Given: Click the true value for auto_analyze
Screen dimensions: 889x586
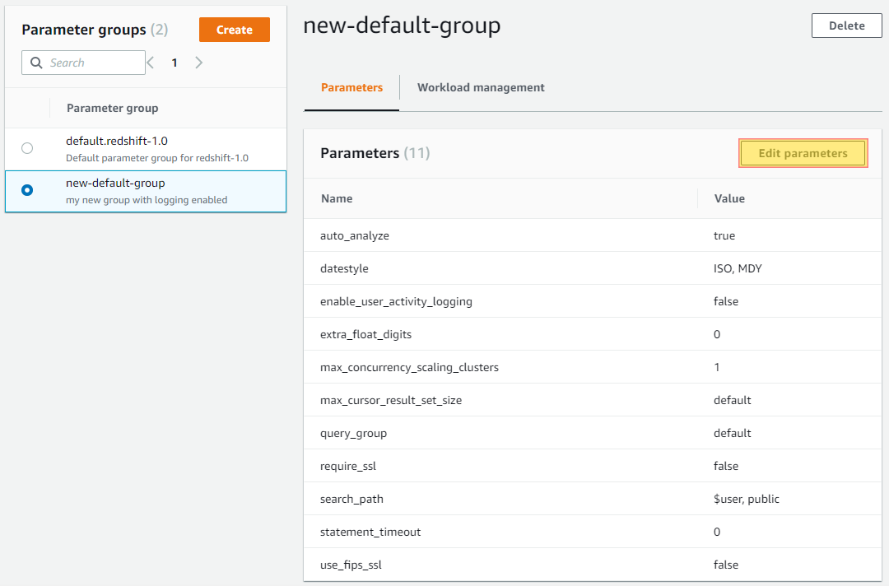Looking at the screenshot, I should (x=724, y=235).
